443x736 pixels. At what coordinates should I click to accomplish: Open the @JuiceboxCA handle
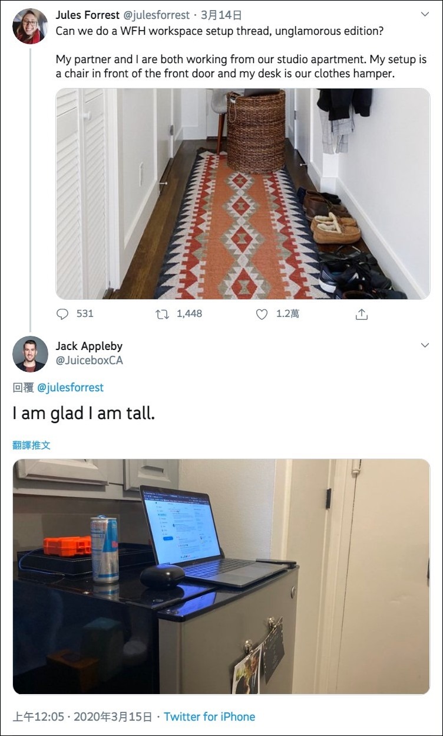tap(90, 360)
